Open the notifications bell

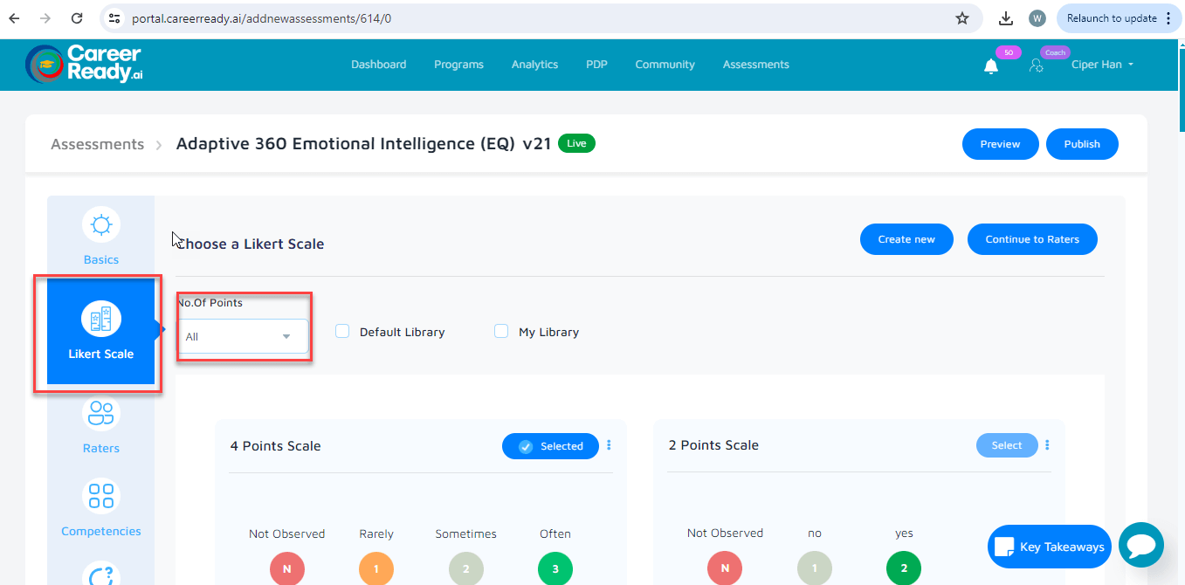tap(991, 65)
